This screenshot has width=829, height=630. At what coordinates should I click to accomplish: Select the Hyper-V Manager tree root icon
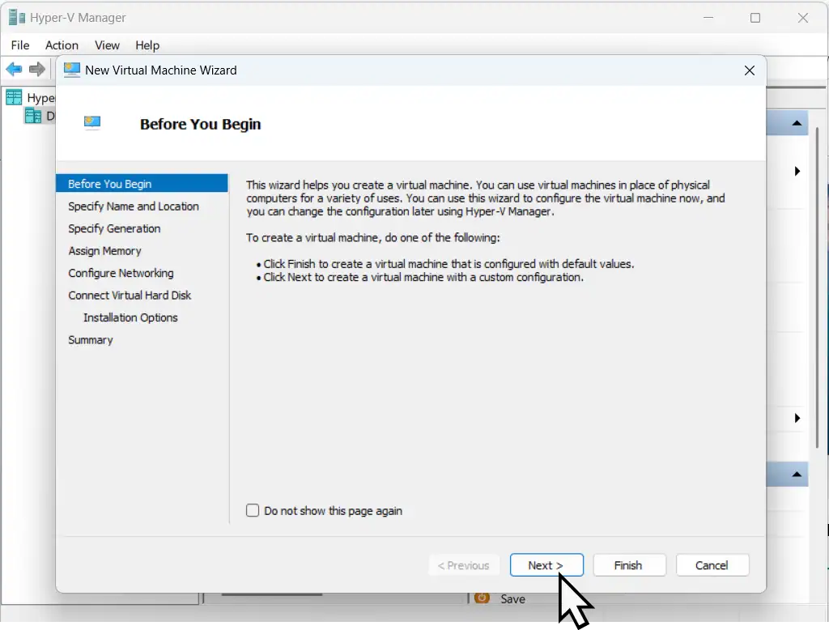pos(14,98)
